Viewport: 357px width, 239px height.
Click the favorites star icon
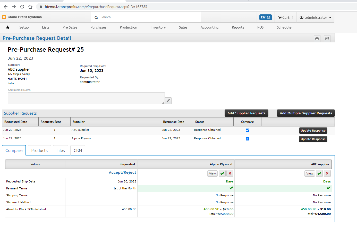point(8,27)
